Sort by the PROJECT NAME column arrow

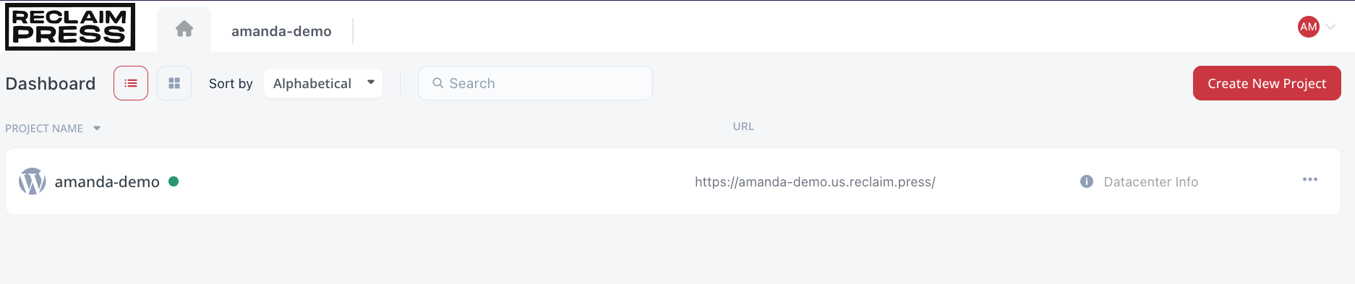[97, 129]
